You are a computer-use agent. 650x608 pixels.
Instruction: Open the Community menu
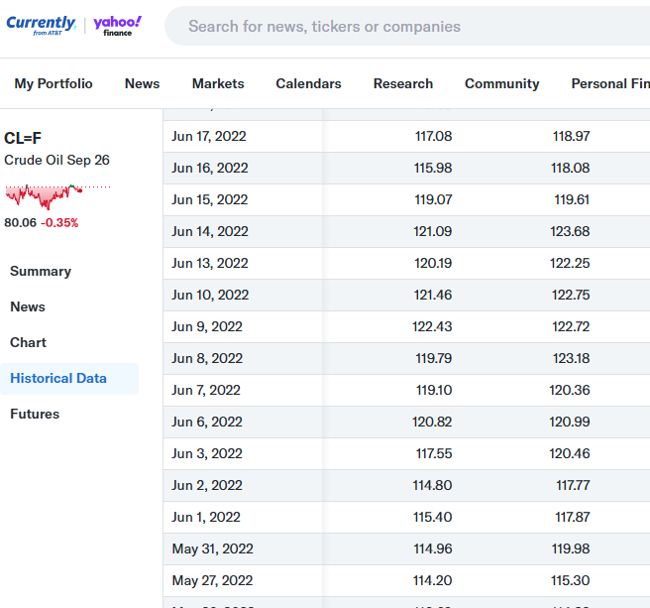tap(502, 83)
